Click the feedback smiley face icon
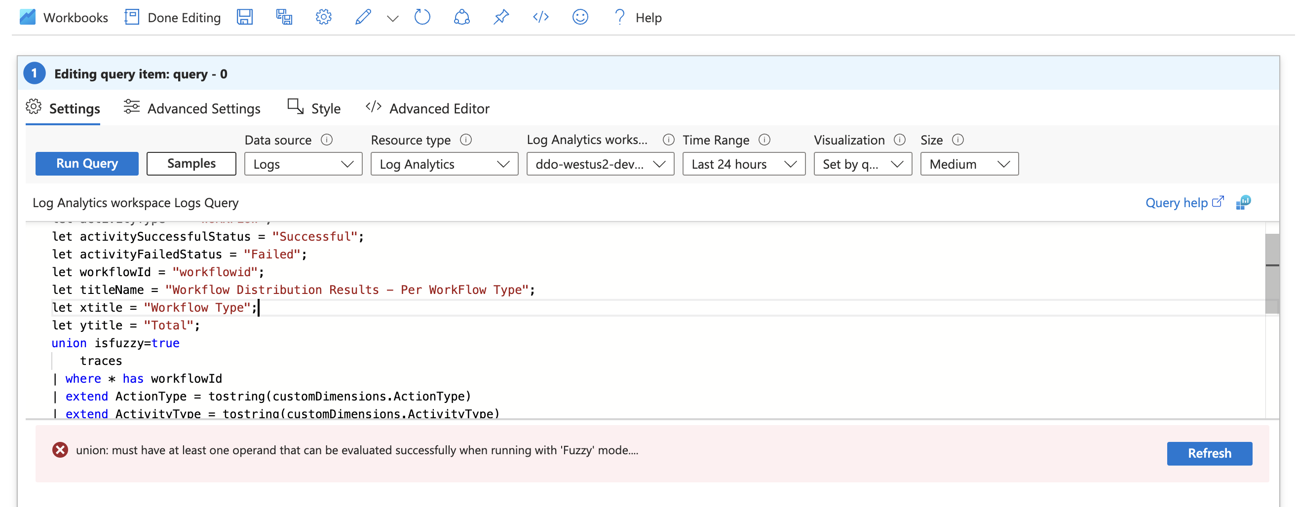This screenshot has width=1297, height=507. tap(580, 17)
